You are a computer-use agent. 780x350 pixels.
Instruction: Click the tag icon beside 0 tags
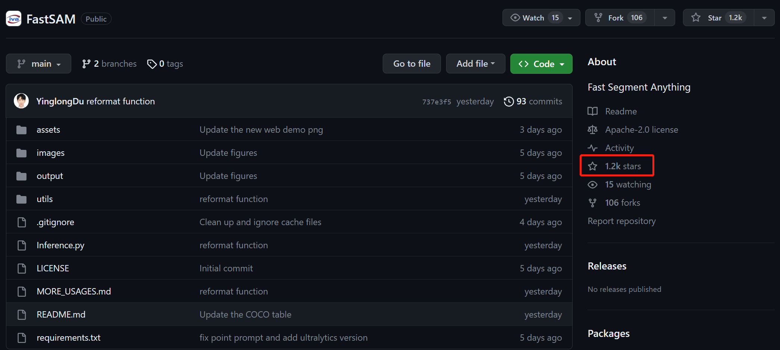[x=151, y=64]
